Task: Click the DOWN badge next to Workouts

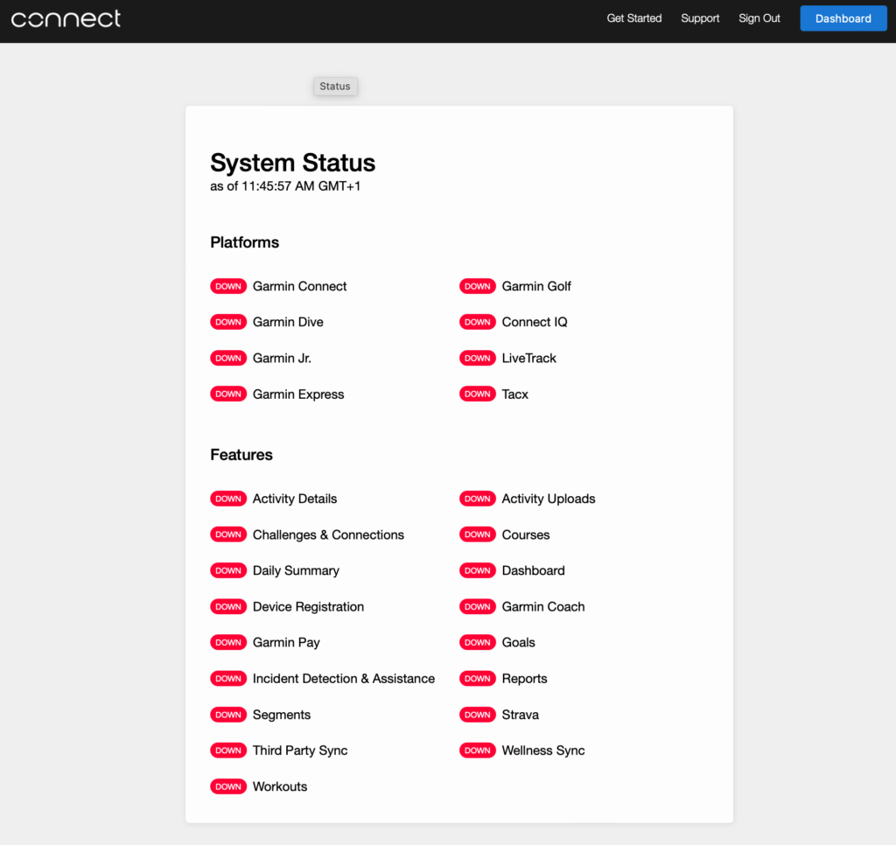Action: pyautogui.click(x=228, y=786)
